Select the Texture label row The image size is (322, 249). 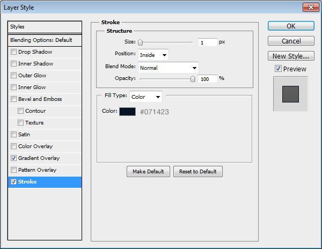(34, 123)
